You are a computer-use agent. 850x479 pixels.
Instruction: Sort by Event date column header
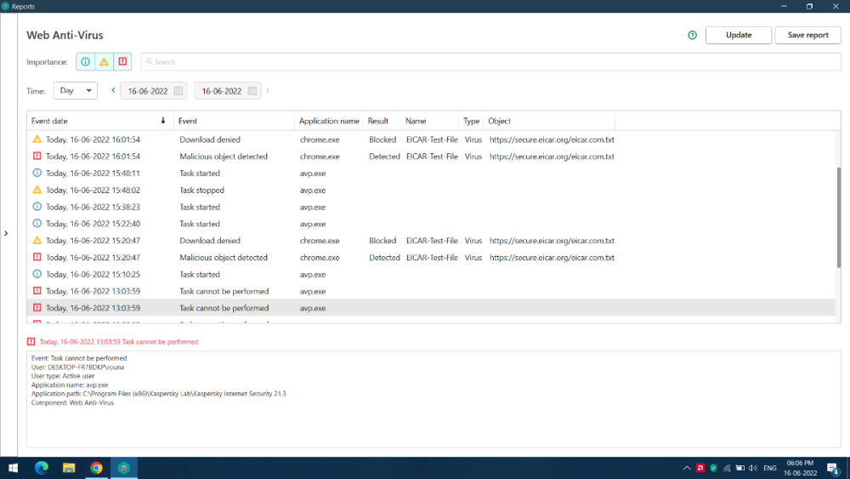pos(100,121)
